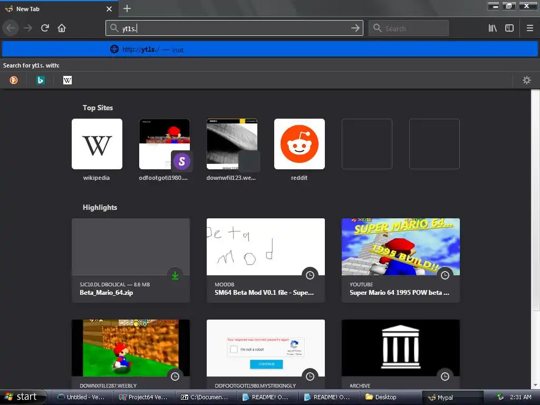Switch to Untitled - Ve... taskbar window

pos(81,397)
